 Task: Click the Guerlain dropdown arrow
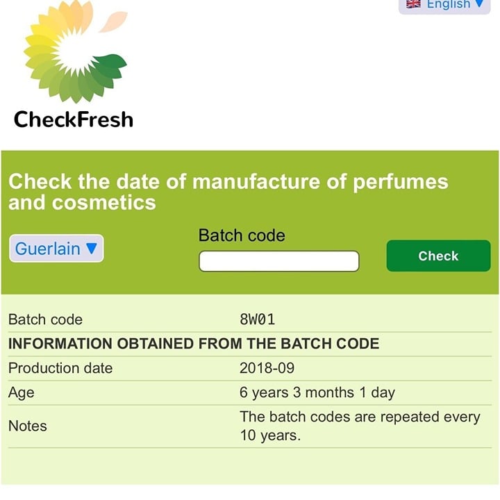pos(91,249)
